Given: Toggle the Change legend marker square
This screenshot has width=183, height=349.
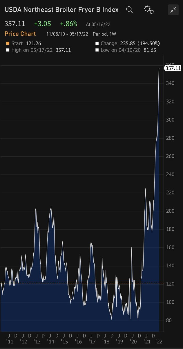Looking at the screenshot, I should (x=97, y=44).
